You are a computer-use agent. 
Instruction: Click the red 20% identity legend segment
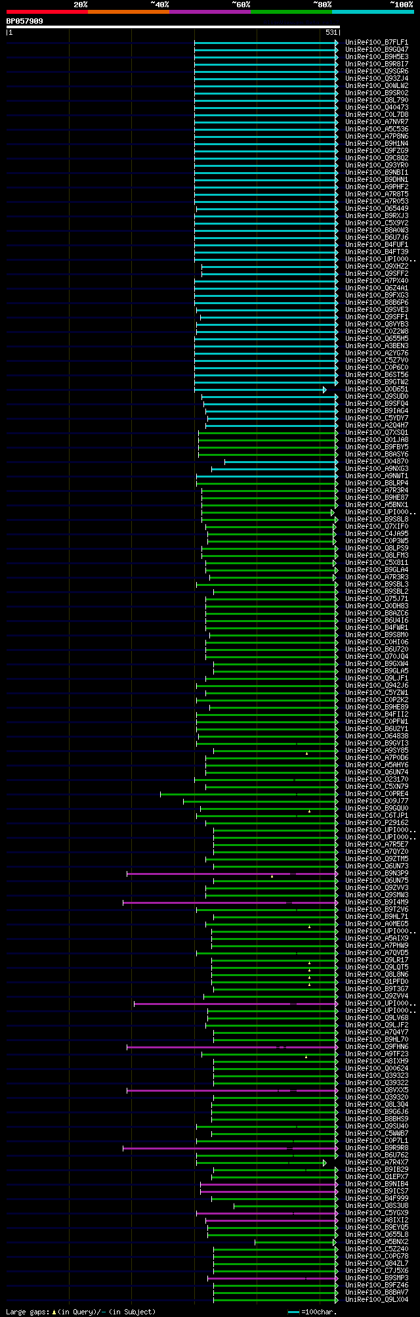(x=47, y=12)
